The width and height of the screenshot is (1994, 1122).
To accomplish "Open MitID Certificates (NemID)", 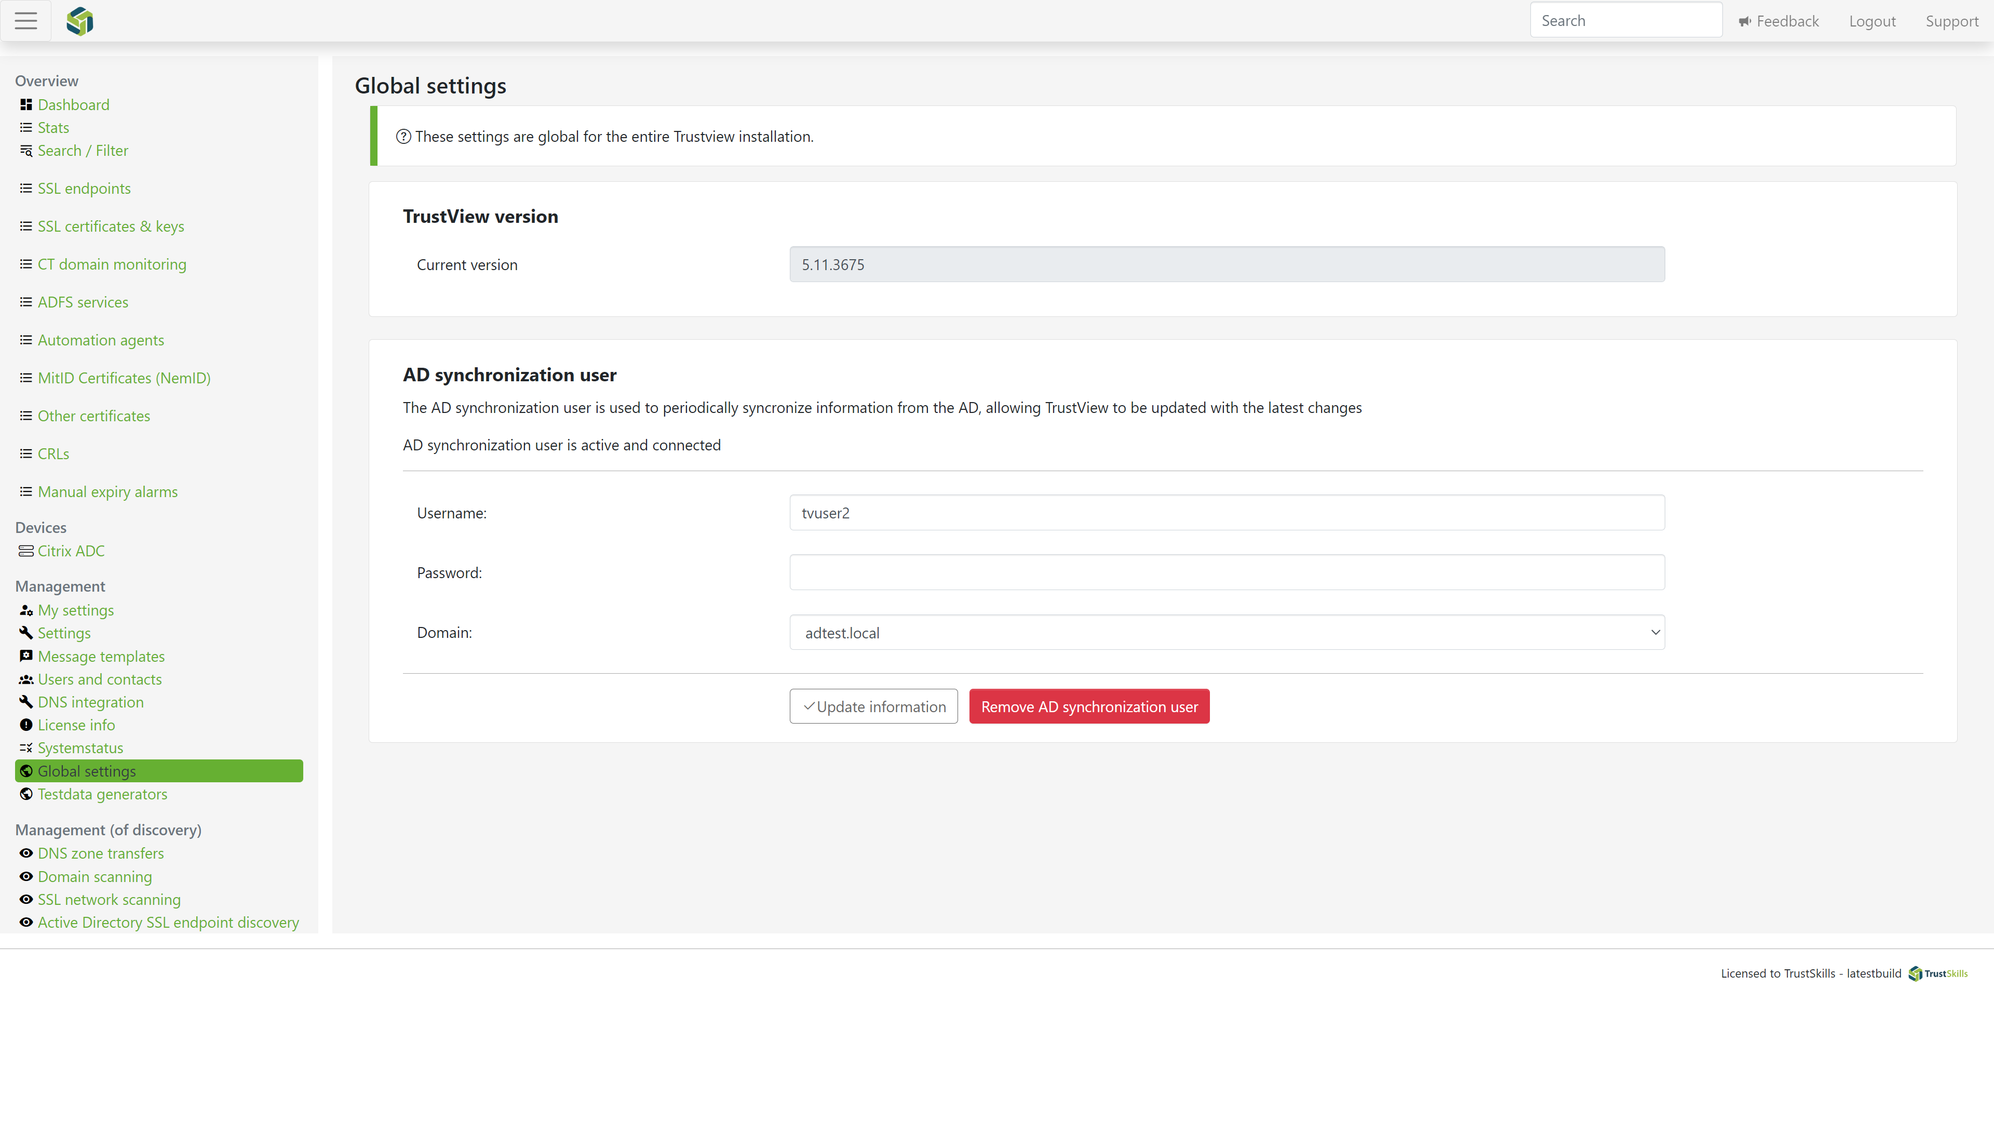I will click(x=124, y=378).
